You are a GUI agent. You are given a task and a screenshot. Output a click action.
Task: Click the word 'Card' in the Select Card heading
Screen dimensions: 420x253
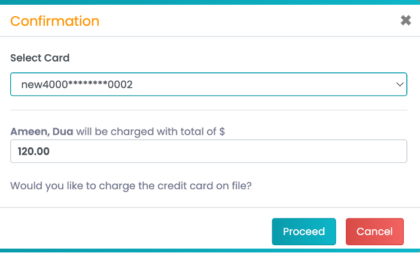click(57, 58)
